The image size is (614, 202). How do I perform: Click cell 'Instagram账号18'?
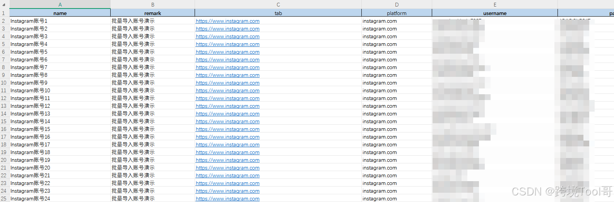click(x=60, y=152)
